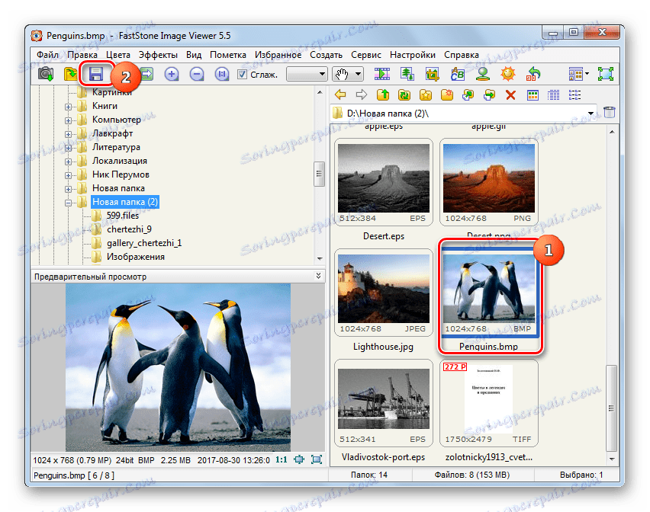
Task: Open the Эффекты menu
Action: pos(158,55)
